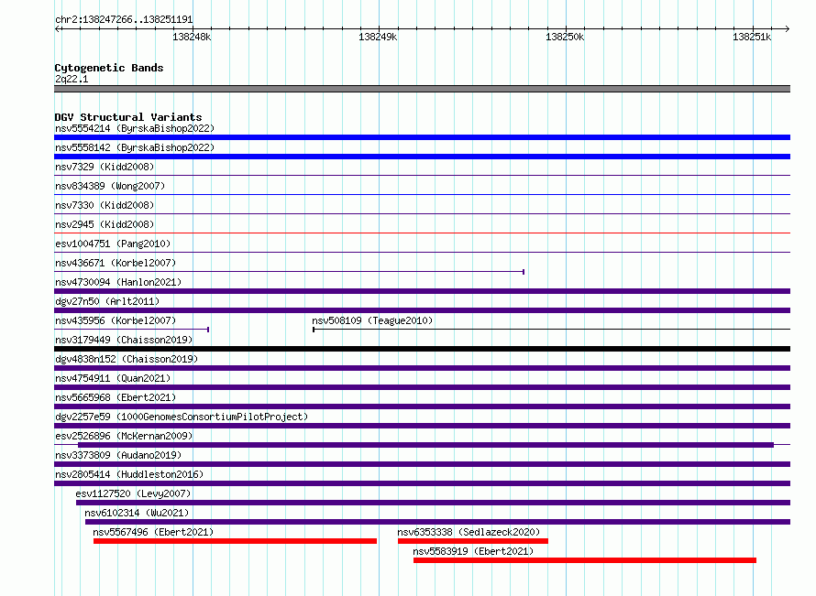Click the nsv6353338 (Sedlazeck2020) red bar
This screenshot has height=596, width=816.
coord(472,541)
